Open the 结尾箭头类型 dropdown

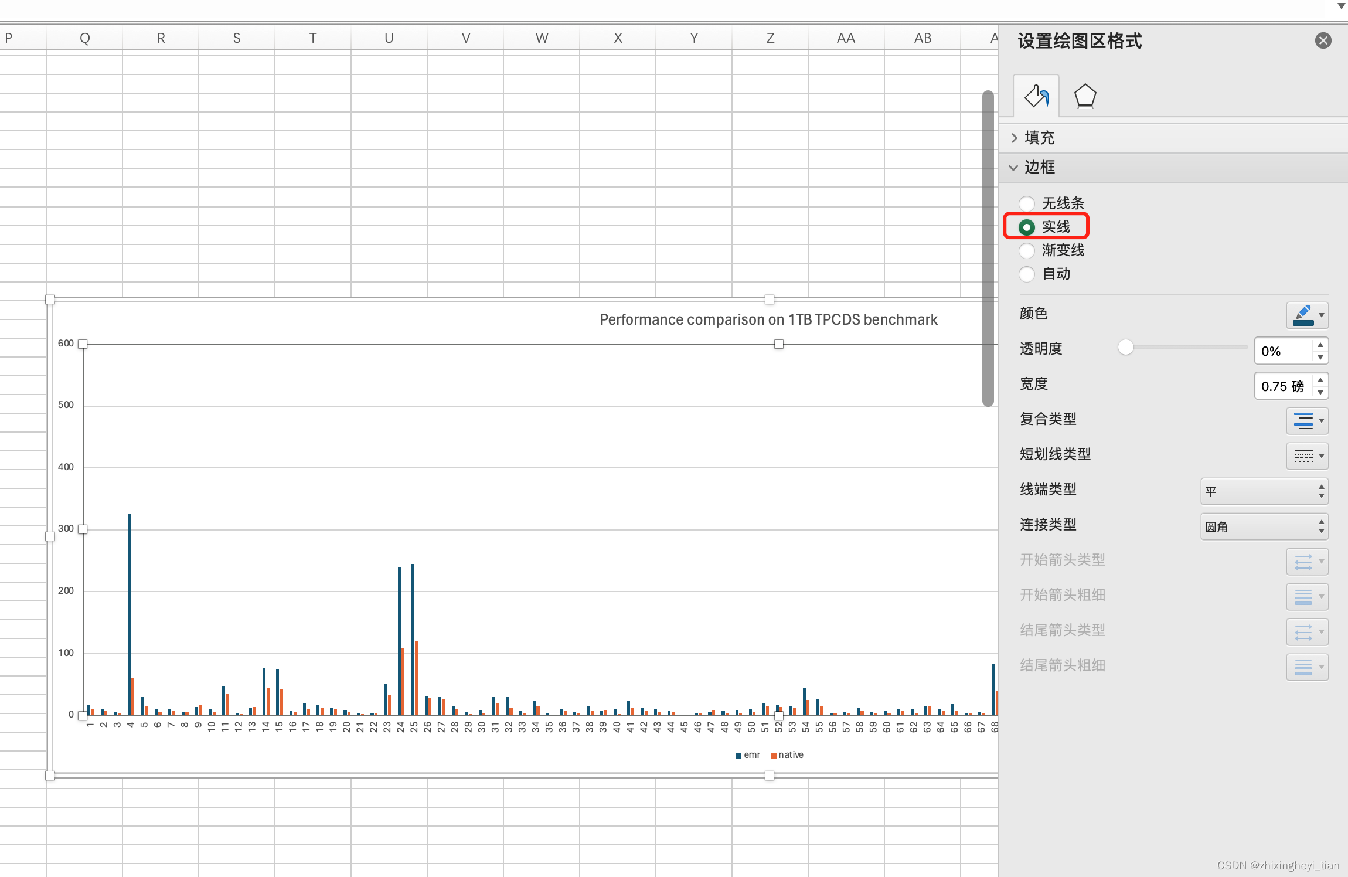click(x=1307, y=632)
